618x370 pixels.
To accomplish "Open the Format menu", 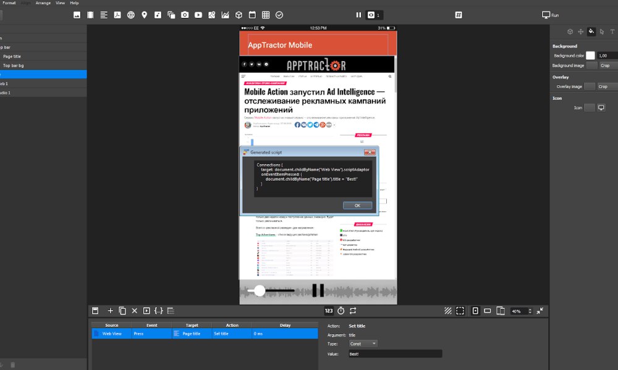I will pos(9,2).
